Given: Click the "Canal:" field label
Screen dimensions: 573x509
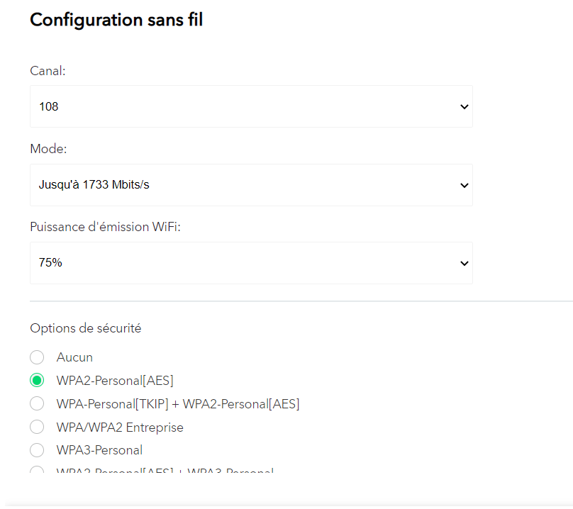Looking at the screenshot, I should coord(48,71).
